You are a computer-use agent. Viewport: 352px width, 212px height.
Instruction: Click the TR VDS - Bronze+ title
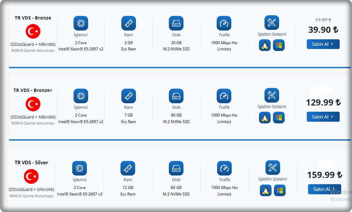33,90
